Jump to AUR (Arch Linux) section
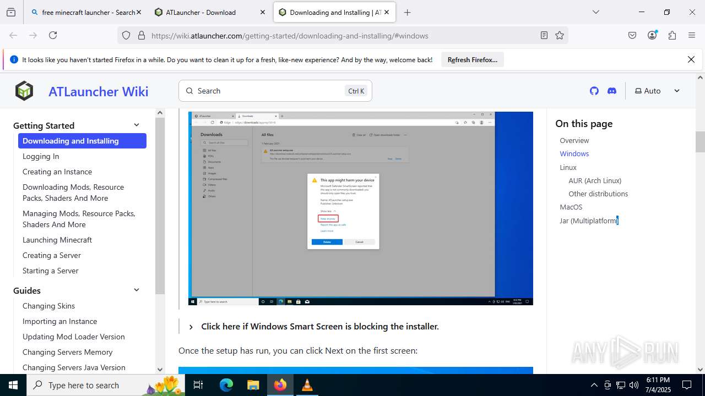Screen dimensions: 705x396 (595, 180)
